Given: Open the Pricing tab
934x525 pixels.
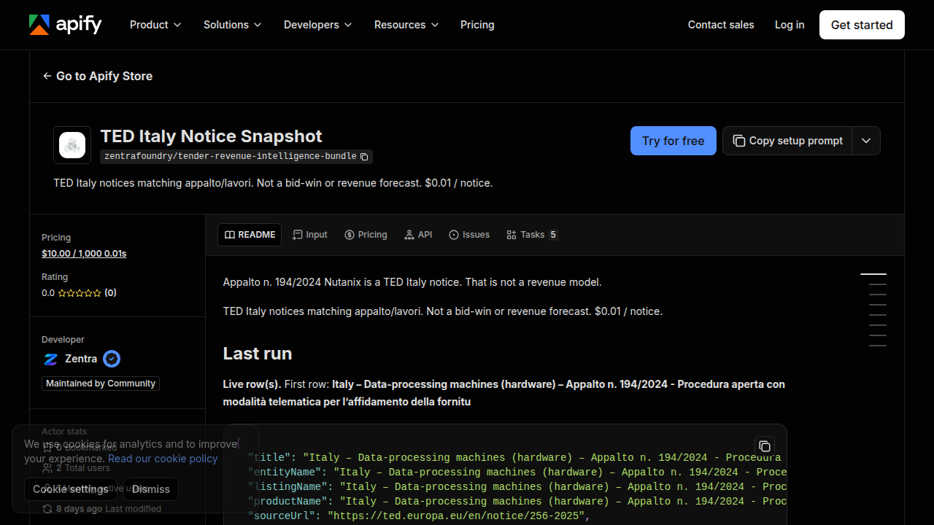Looking at the screenshot, I should coord(366,235).
